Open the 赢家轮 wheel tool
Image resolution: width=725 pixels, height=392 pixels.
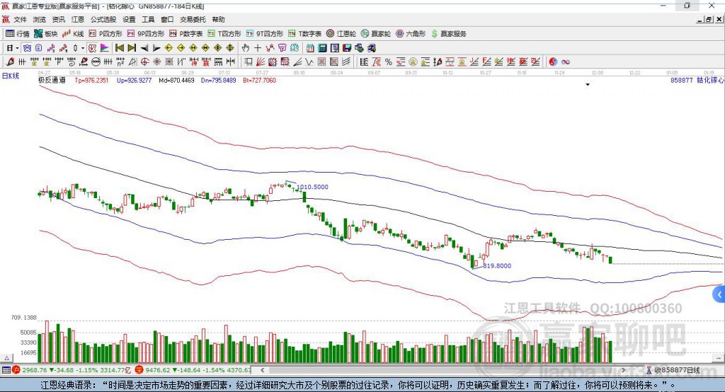tap(376, 34)
